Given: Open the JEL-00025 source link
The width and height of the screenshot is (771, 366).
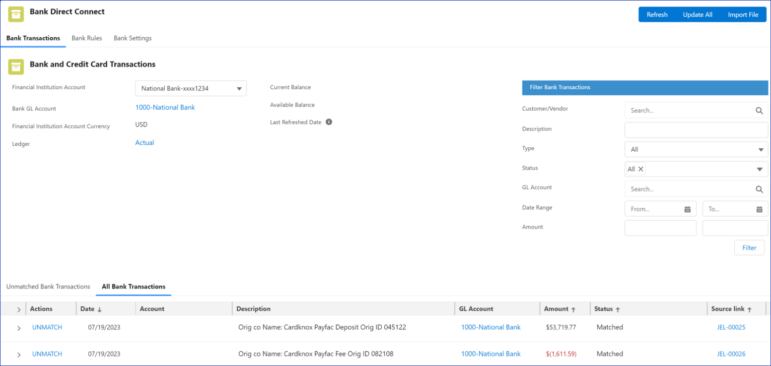Looking at the screenshot, I should click(x=731, y=327).
